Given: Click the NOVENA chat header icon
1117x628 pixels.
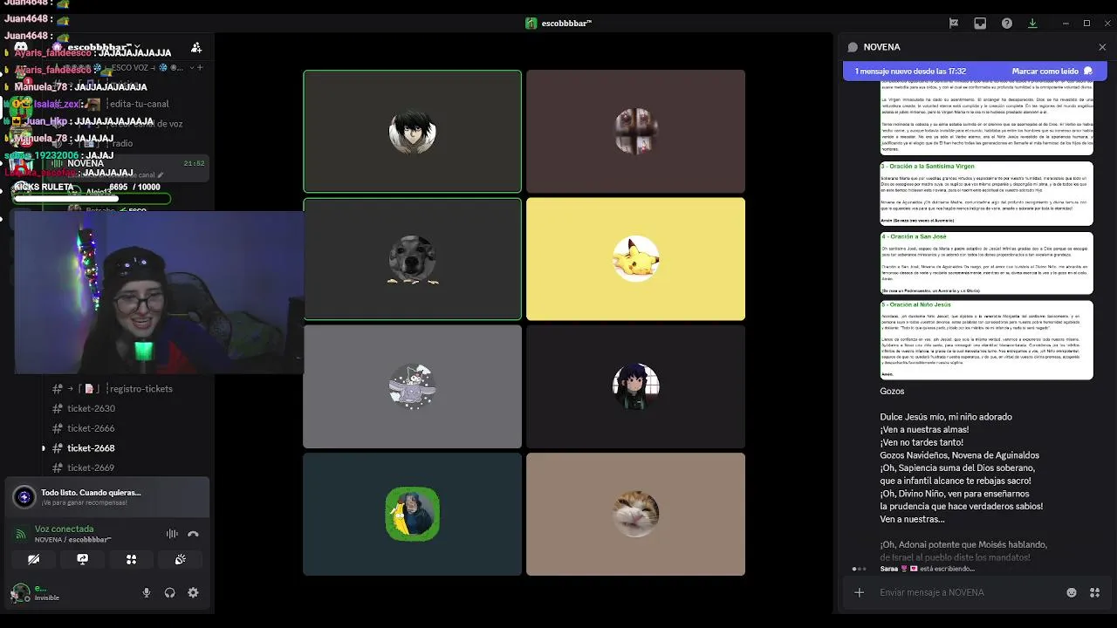Looking at the screenshot, I should [x=851, y=47].
